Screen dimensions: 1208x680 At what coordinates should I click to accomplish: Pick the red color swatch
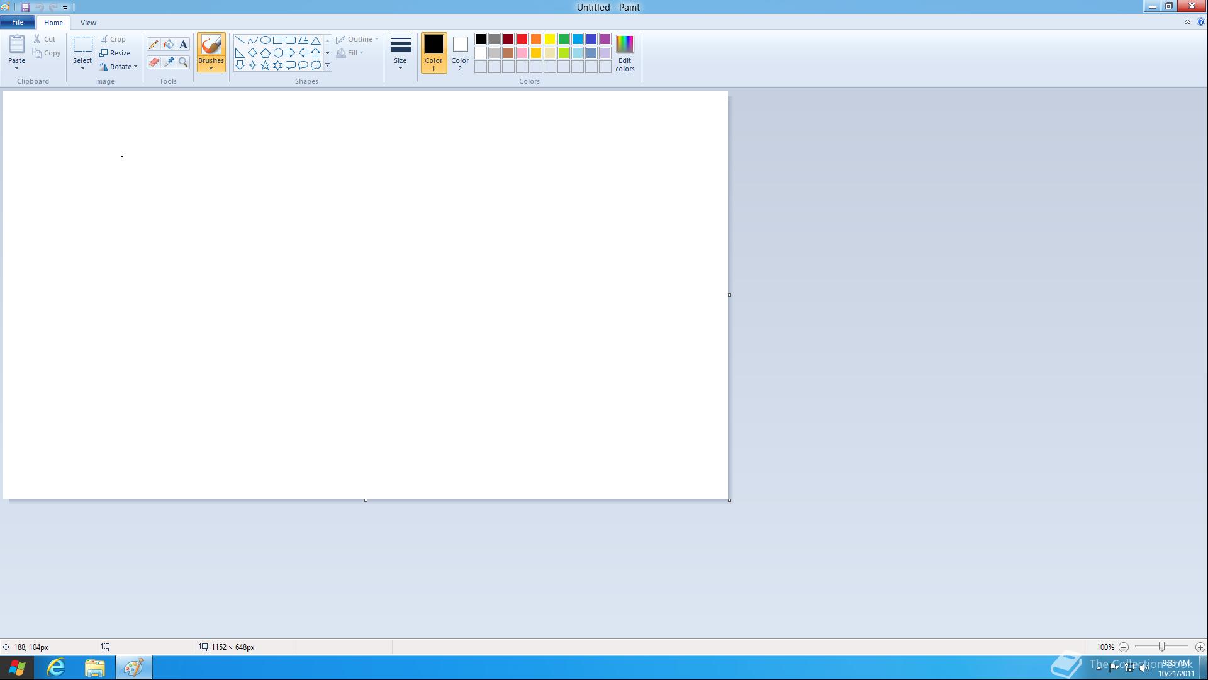pos(522,39)
